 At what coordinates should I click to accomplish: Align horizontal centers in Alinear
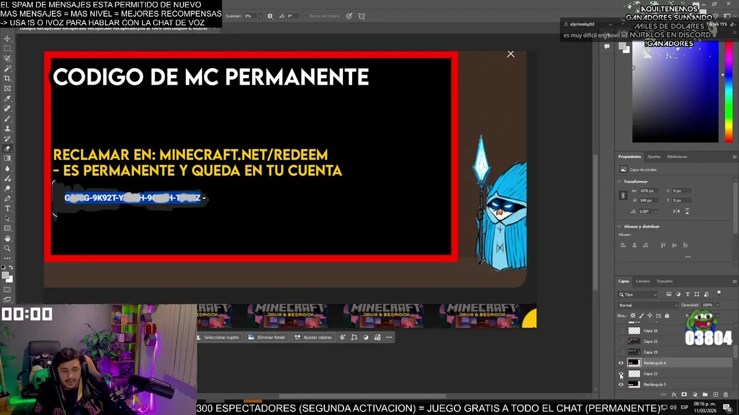(635, 245)
